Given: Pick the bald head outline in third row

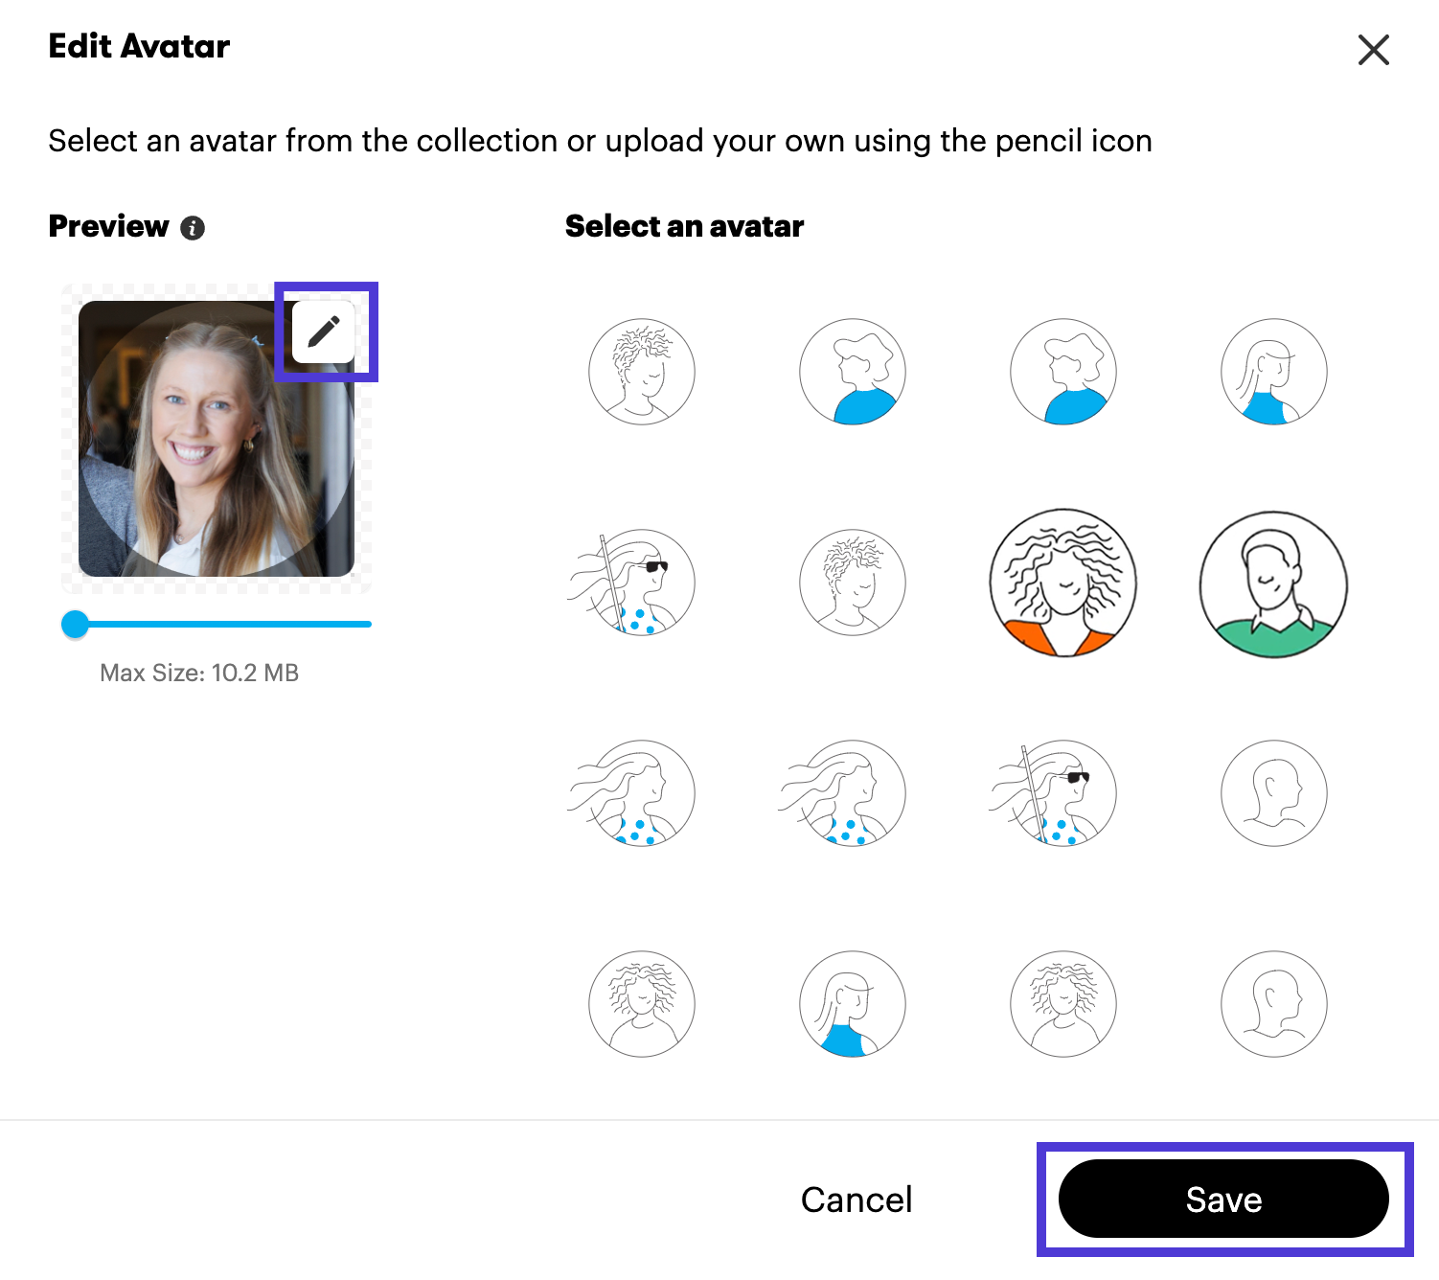Looking at the screenshot, I should click(x=1274, y=793).
